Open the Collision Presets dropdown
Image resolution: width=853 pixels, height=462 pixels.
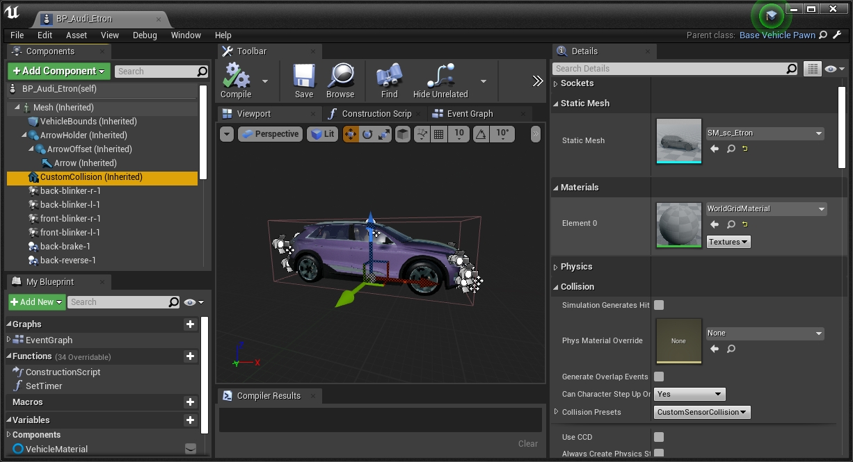click(x=701, y=412)
